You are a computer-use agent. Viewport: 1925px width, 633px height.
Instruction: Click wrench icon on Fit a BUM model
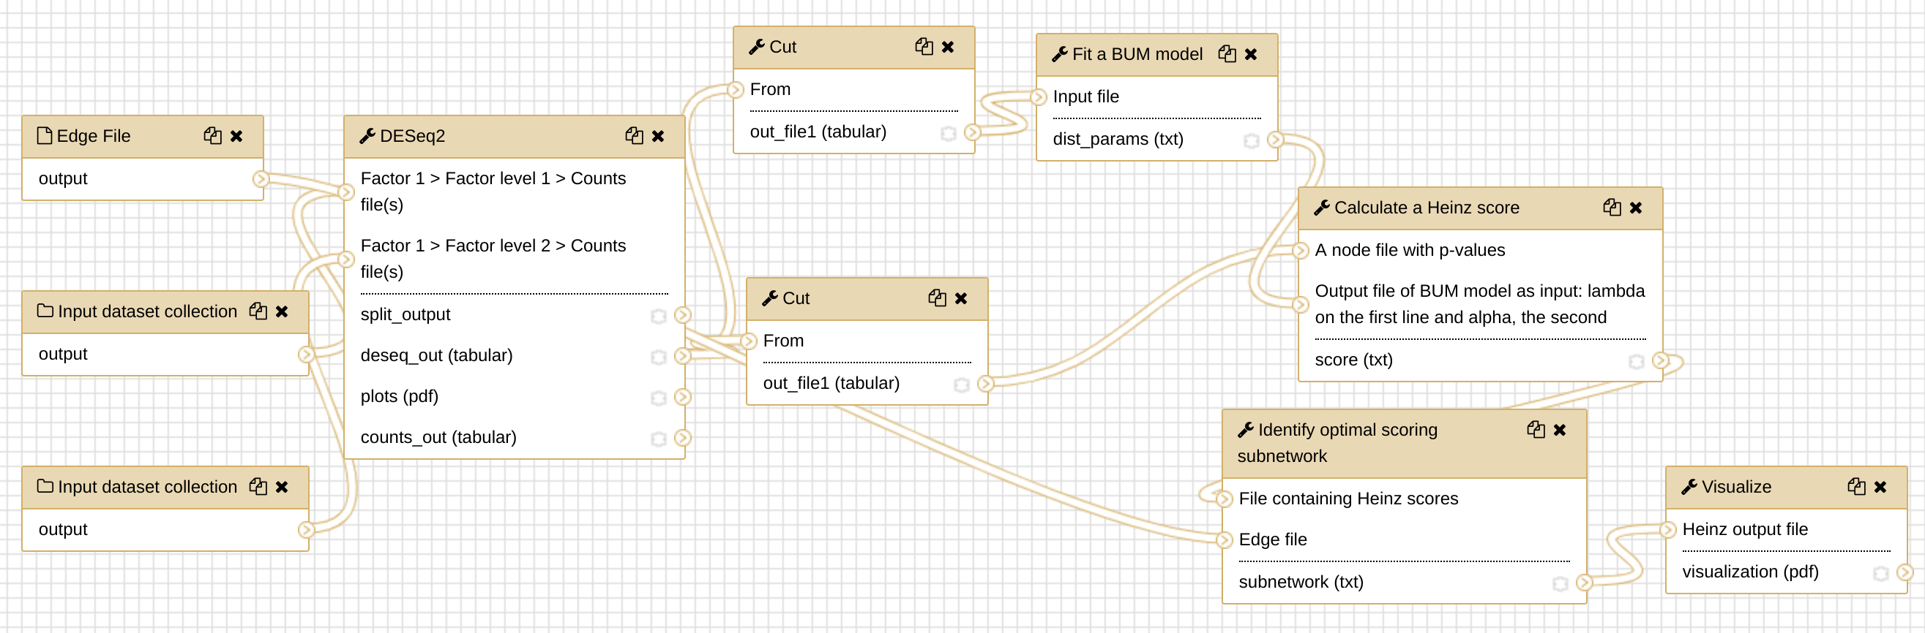[x=1059, y=55]
